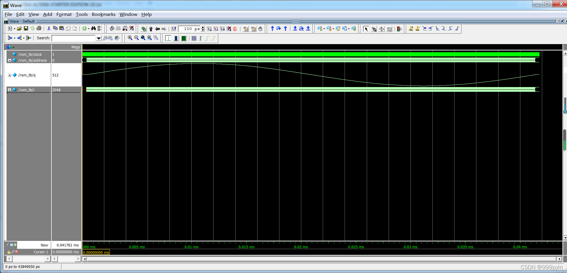Click the Event wave format icon
The height and width of the screenshot is (273, 567).
tap(184, 38)
